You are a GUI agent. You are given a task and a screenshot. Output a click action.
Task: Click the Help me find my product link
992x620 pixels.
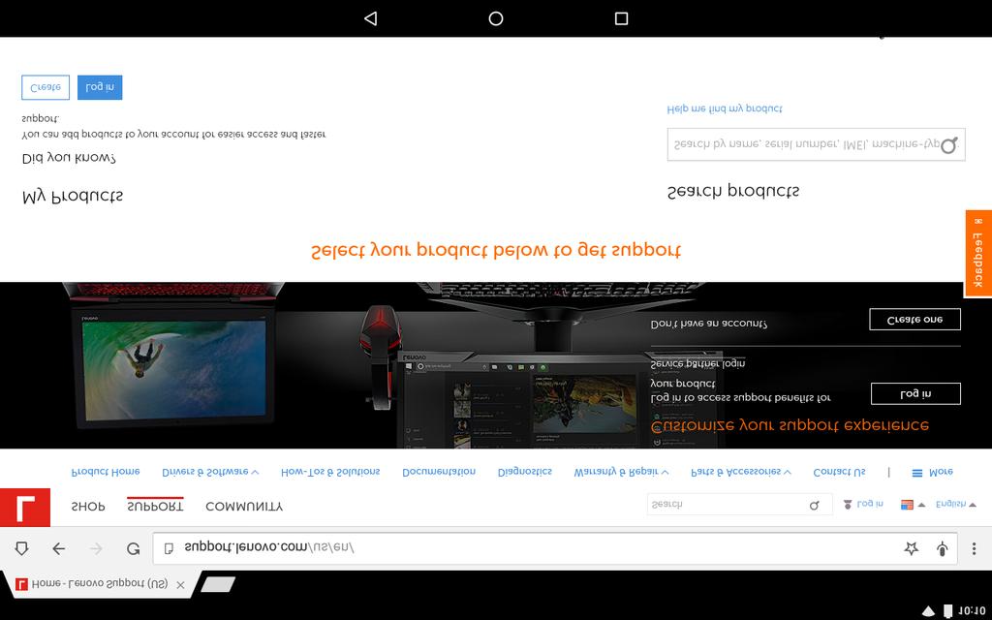point(725,108)
